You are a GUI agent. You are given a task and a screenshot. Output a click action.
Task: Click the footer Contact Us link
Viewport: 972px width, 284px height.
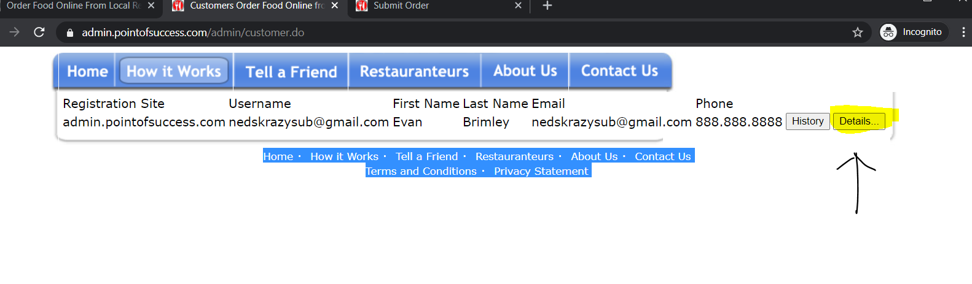663,156
